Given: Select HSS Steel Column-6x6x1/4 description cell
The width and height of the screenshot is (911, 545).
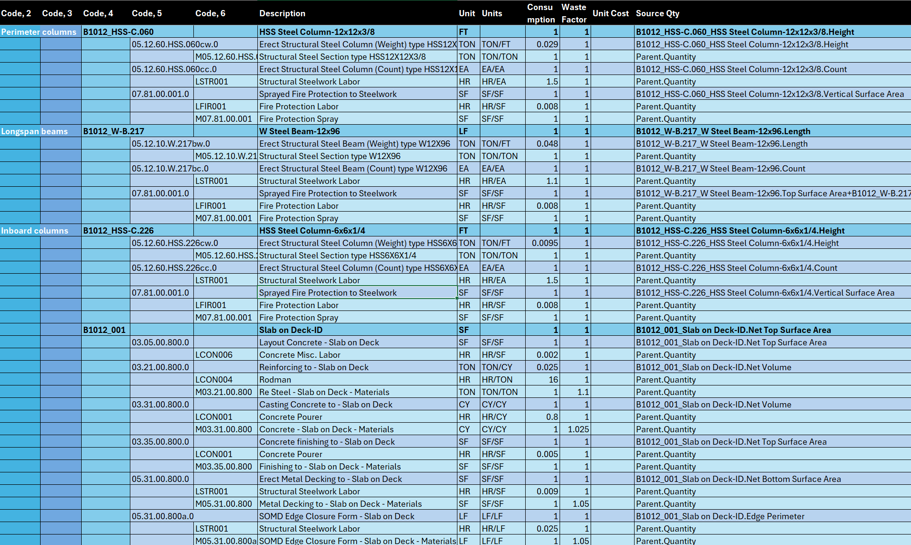Looking at the screenshot, I should tap(357, 231).
